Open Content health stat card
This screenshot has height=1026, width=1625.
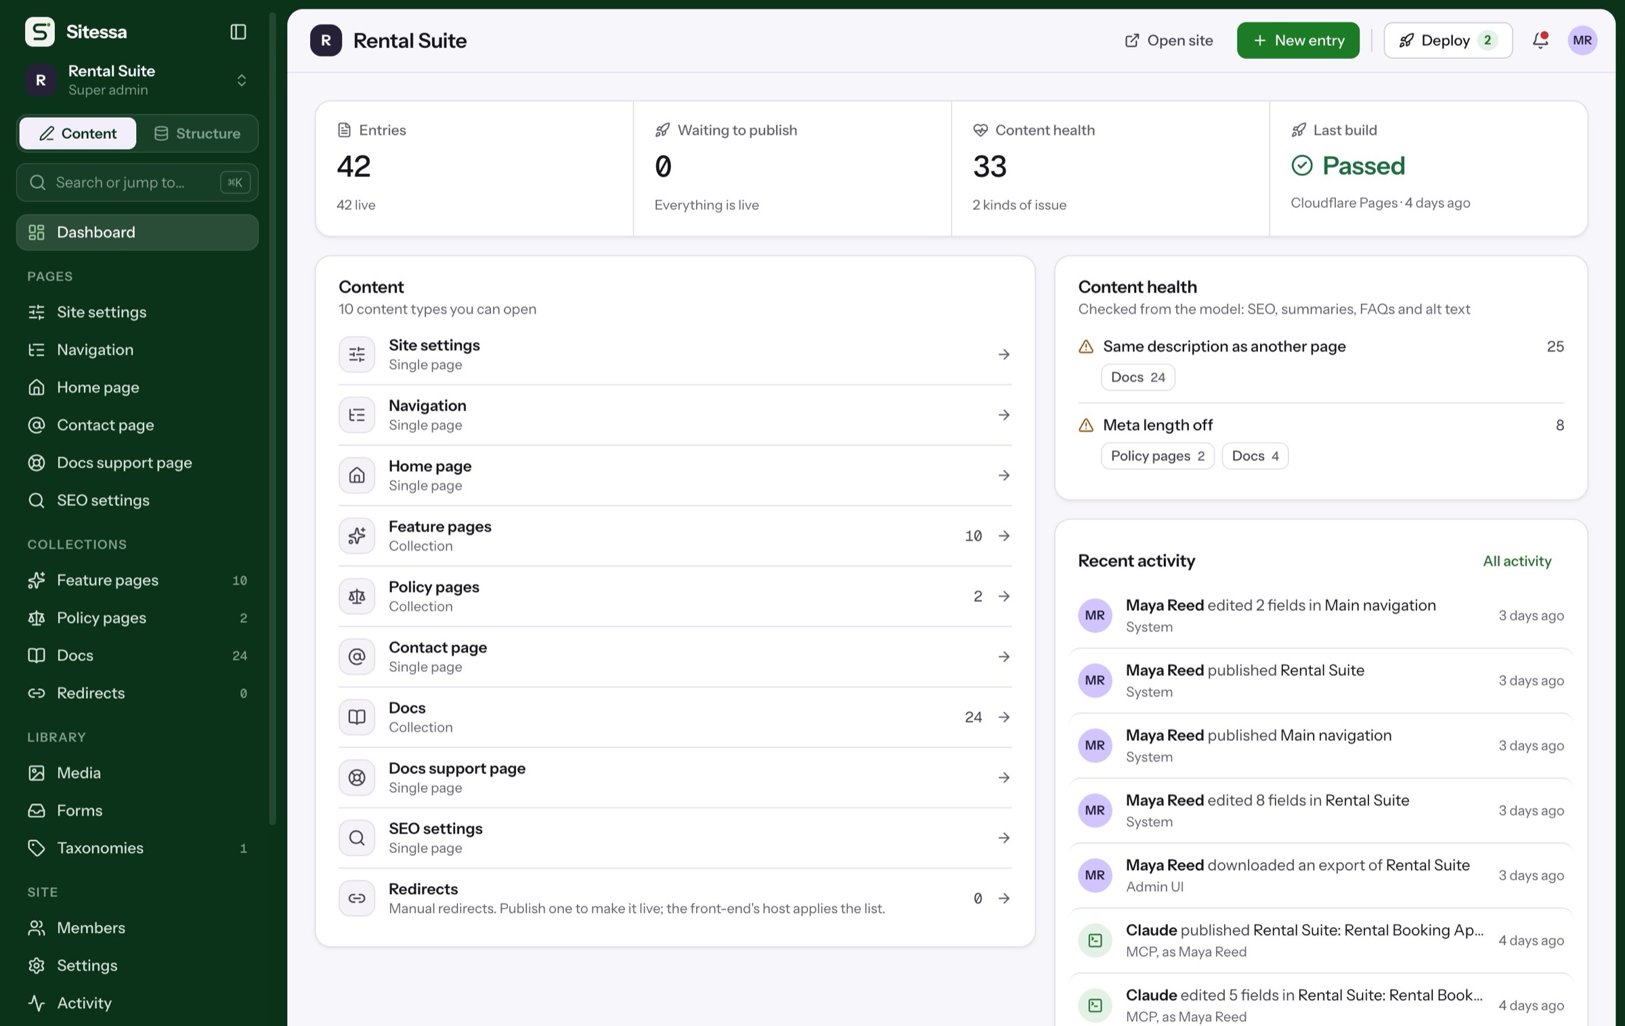[1110, 169]
